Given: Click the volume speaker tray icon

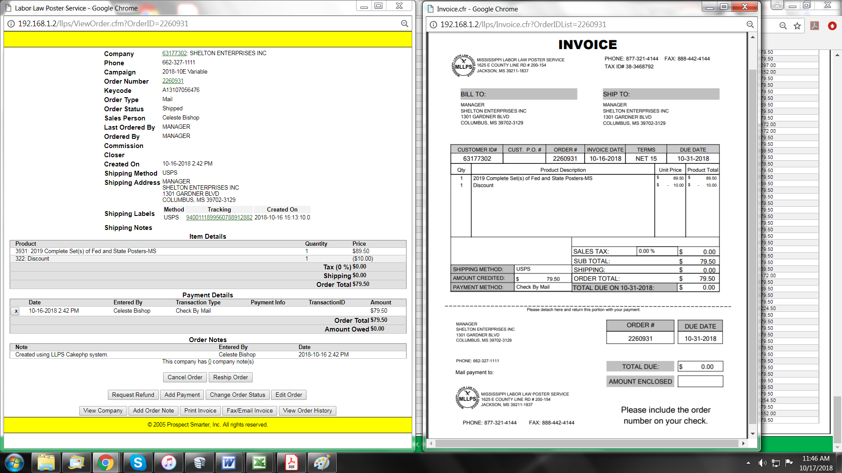Looking at the screenshot, I should point(762,462).
